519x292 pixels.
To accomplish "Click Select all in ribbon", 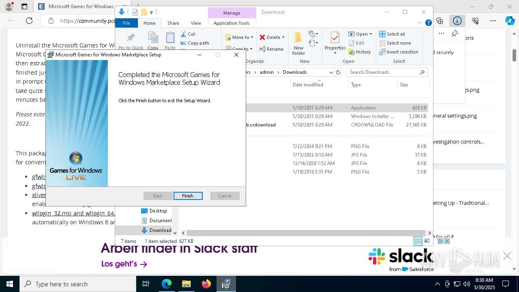I will click(392, 34).
